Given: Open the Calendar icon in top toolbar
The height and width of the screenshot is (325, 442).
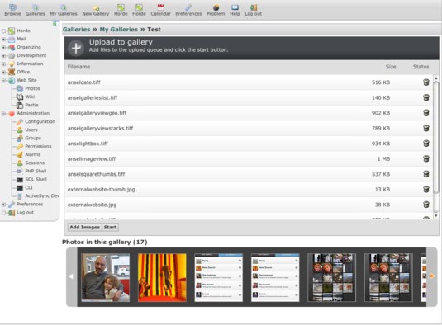Looking at the screenshot, I should (160, 7).
